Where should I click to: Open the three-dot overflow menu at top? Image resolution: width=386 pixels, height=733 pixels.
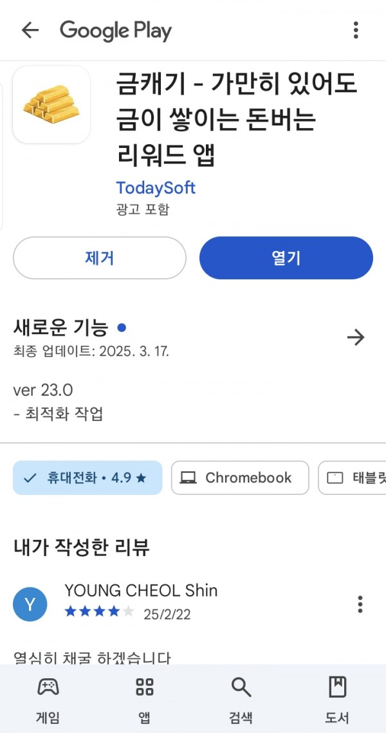click(356, 30)
